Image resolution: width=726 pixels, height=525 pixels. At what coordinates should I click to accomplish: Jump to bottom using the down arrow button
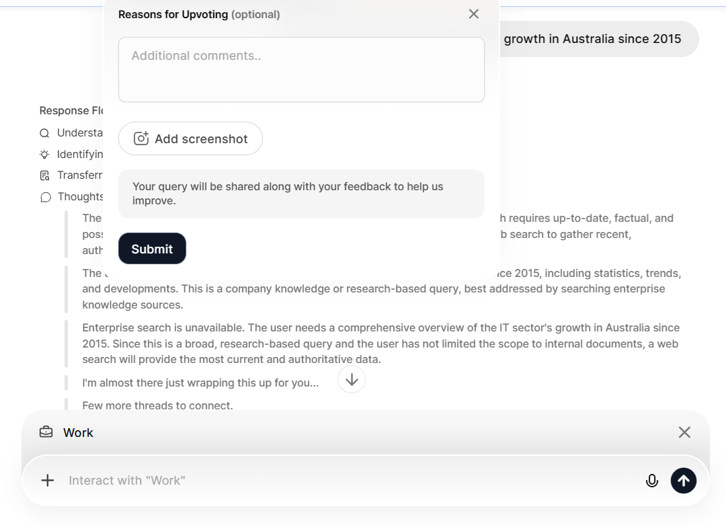click(352, 380)
